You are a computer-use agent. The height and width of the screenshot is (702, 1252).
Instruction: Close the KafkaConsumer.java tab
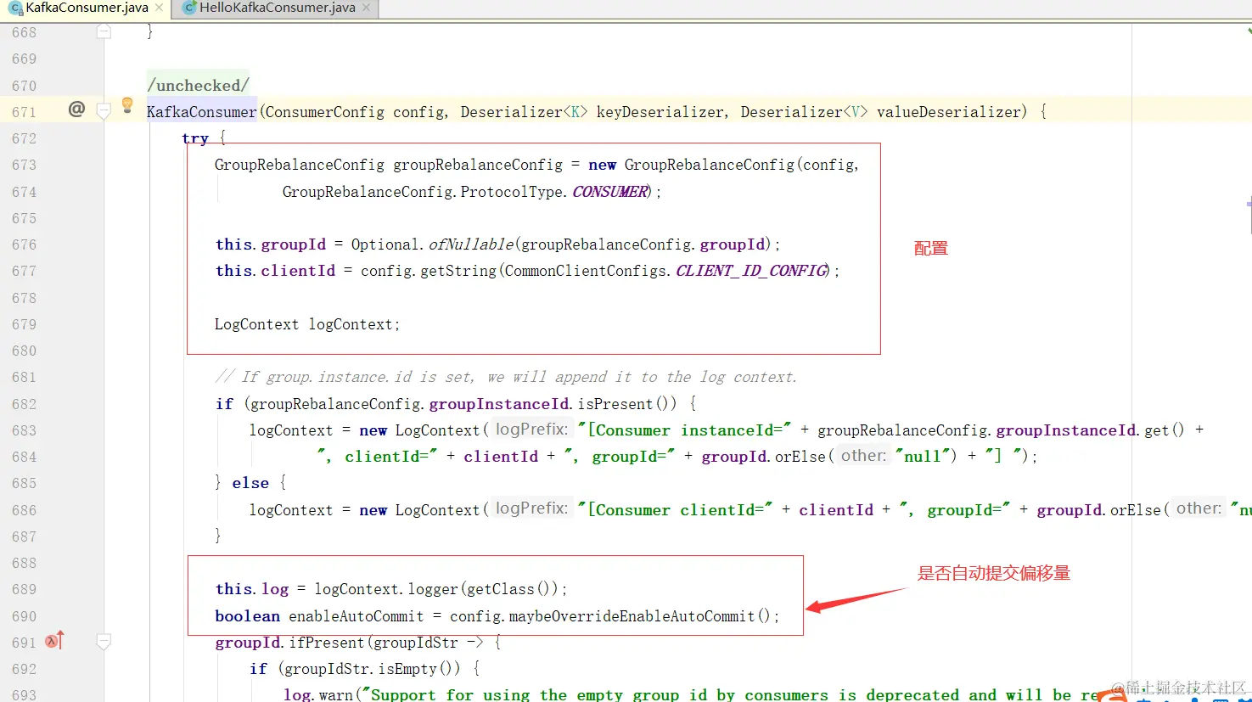[159, 8]
